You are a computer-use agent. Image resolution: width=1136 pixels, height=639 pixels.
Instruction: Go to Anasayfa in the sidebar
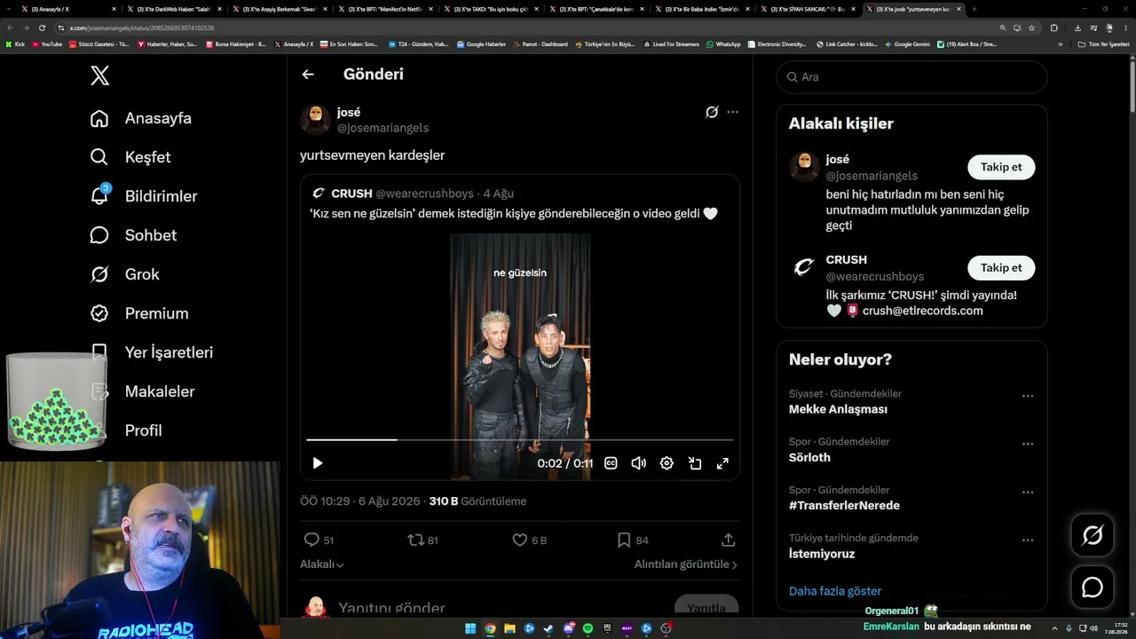[x=141, y=118]
